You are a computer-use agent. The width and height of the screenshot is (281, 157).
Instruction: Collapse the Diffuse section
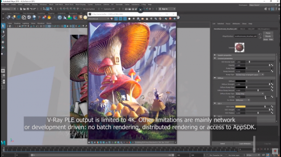click(x=215, y=78)
